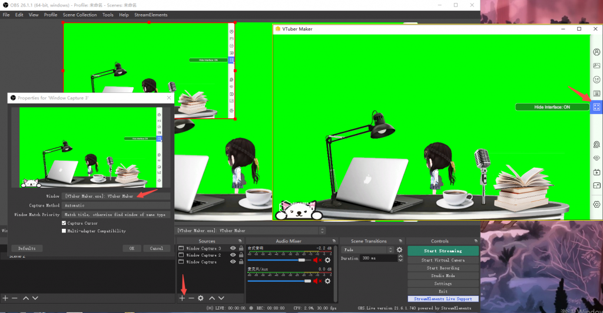
Task: Toggle lock on Window Capture 3
Action: point(241,248)
